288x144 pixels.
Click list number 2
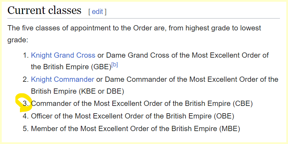[25, 79]
